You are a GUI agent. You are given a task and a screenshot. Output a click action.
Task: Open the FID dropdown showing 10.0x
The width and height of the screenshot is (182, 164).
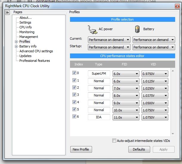click(x=126, y=110)
